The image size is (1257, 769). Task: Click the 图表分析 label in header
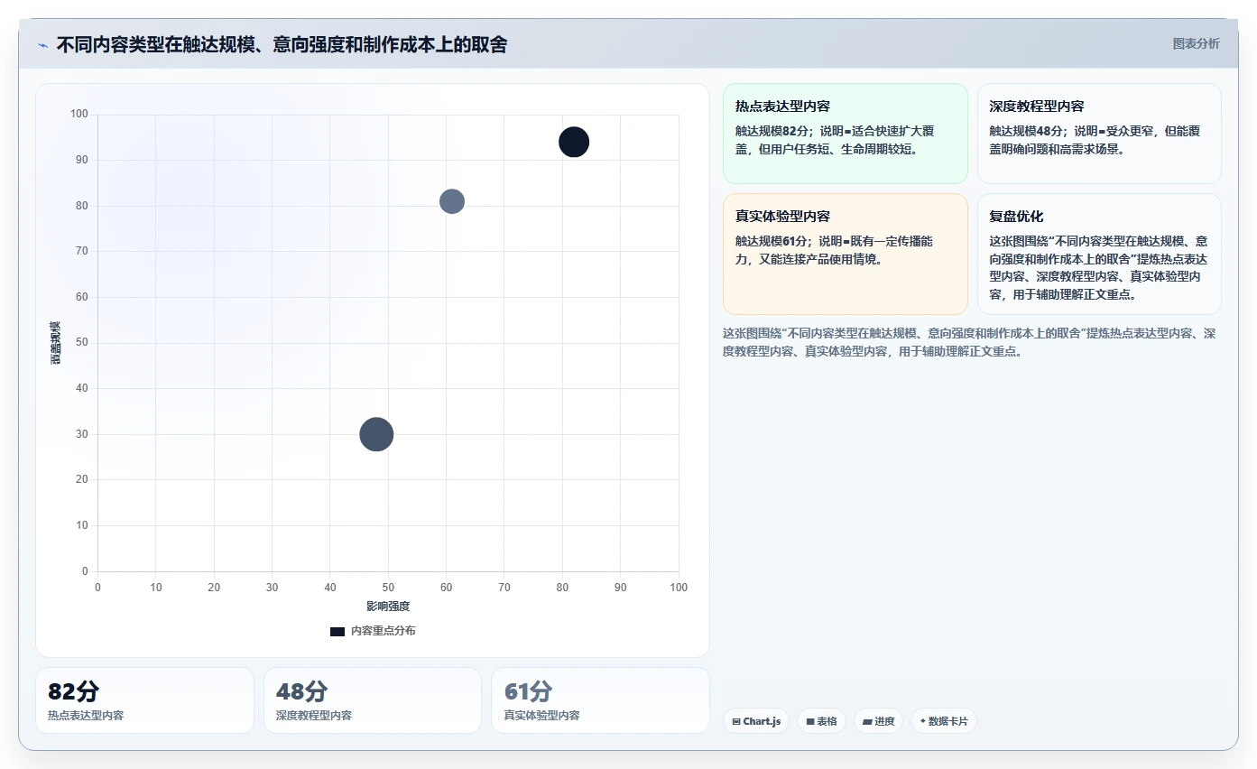click(1196, 43)
